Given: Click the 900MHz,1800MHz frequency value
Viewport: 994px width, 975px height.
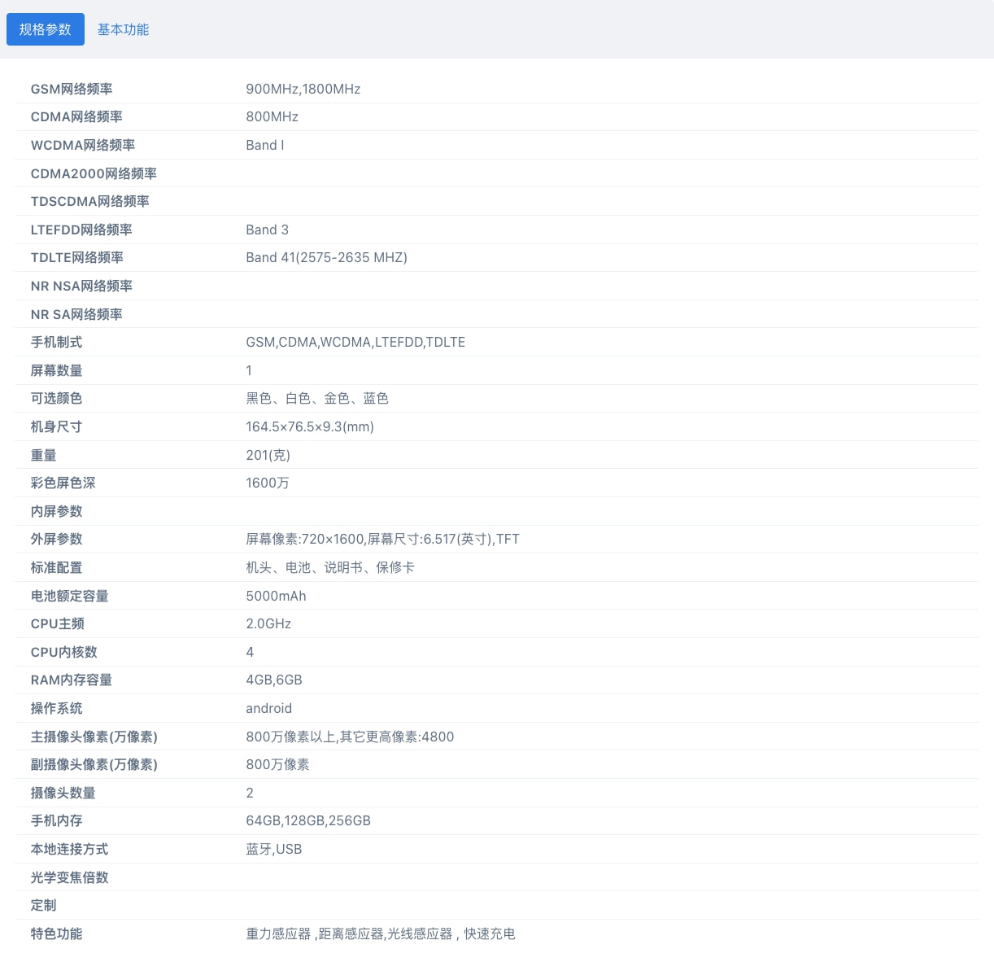Looking at the screenshot, I should click(303, 89).
